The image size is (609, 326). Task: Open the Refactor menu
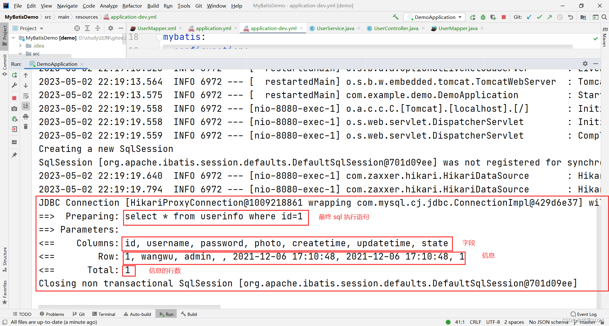tap(132, 6)
